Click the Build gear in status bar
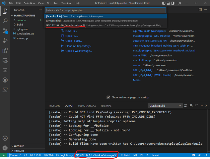 pos(125,155)
